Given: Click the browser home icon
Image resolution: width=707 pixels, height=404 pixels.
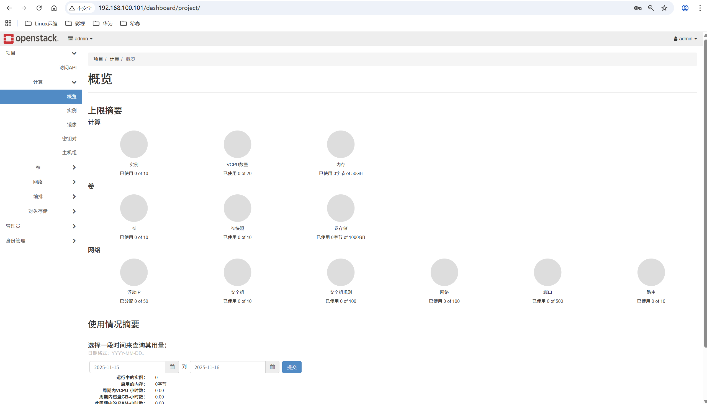Looking at the screenshot, I should [54, 8].
